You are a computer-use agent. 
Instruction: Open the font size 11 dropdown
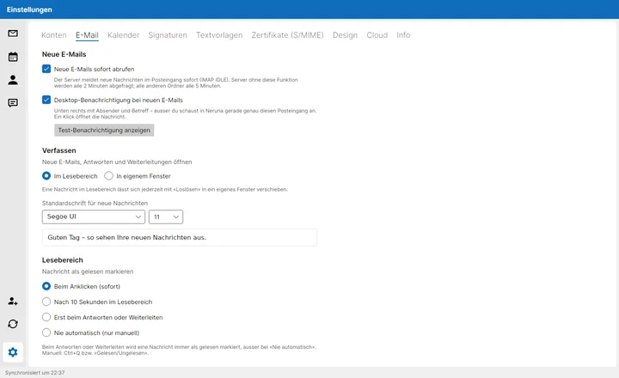pyautogui.click(x=166, y=216)
